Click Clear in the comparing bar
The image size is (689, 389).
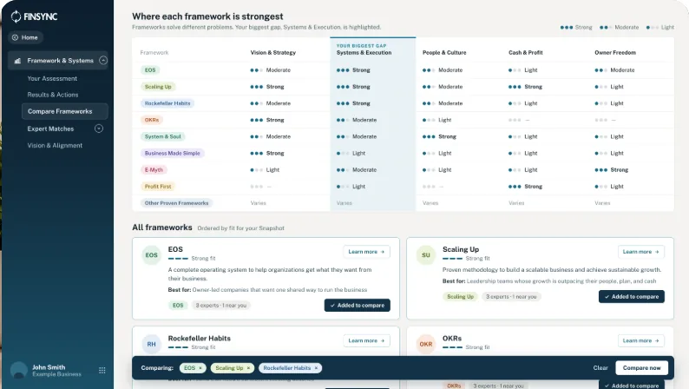600,368
